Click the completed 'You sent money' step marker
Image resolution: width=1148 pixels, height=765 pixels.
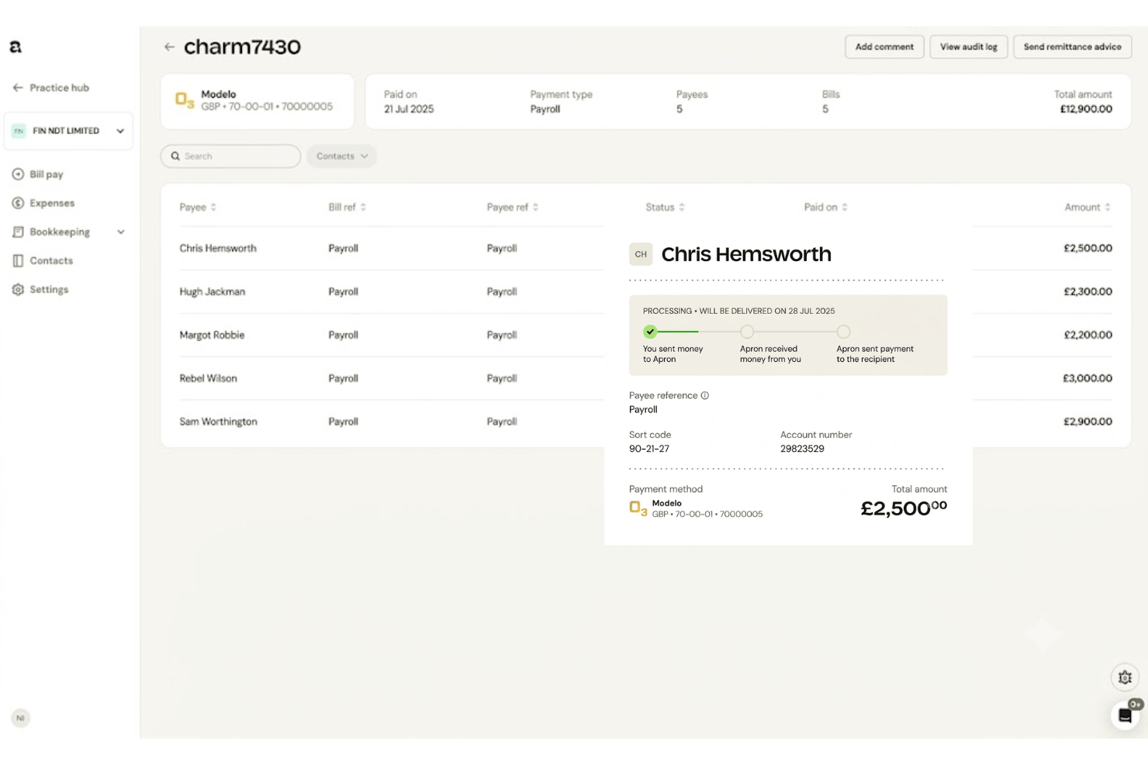pos(650,332)
